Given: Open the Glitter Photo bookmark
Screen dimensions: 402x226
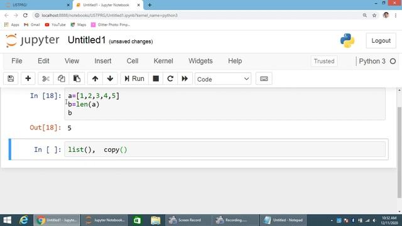Looking at the screenshot, I should click(x=111, y=24).
